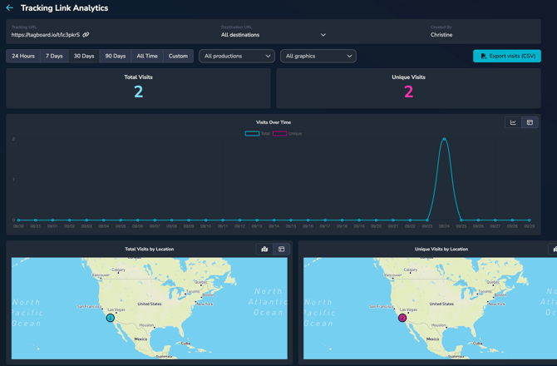Select the 30 Days range

[84, 56]
